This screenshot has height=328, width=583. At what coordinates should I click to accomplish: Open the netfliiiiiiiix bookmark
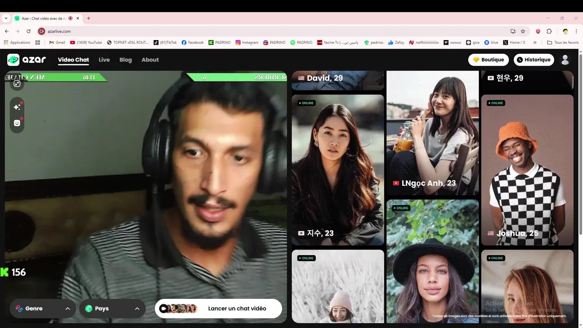pyautogui.click(x=424, y=42)
